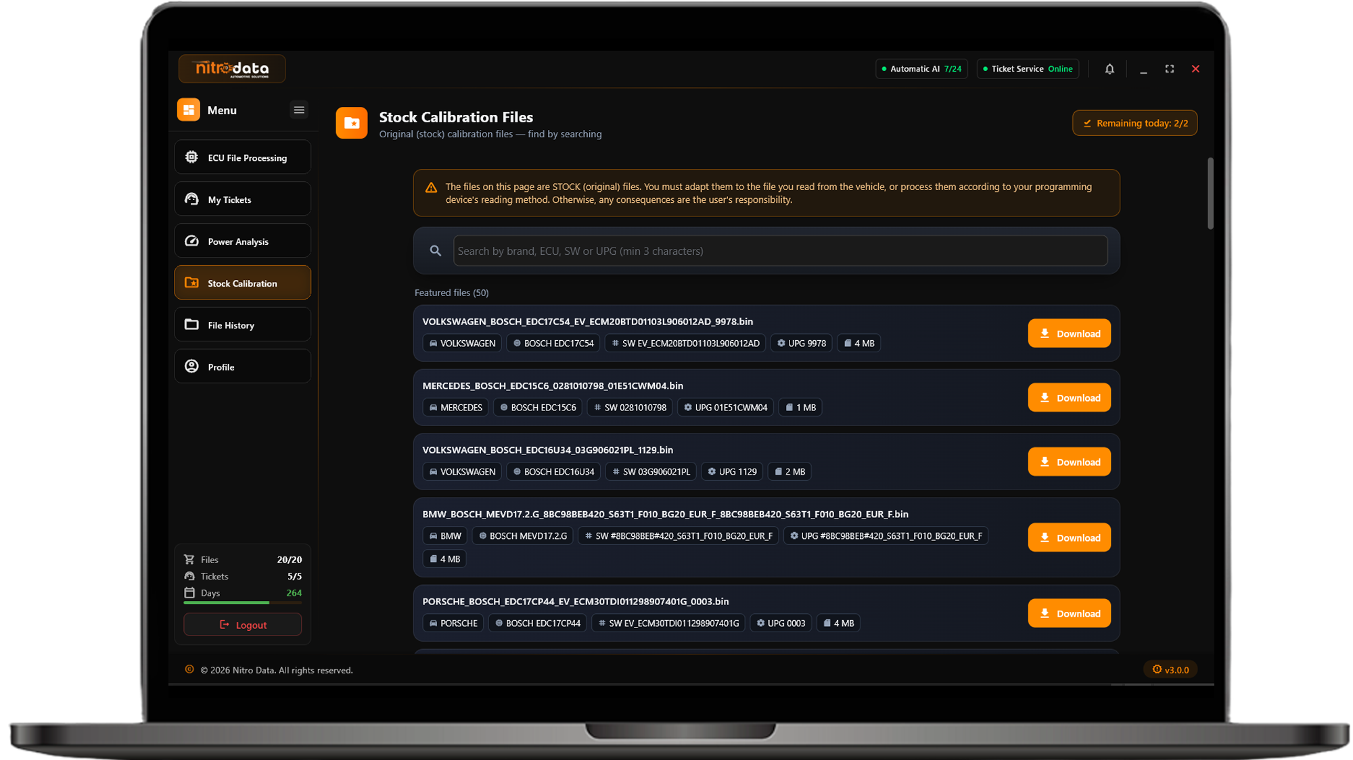
Task: Click the ECU chip icon in sidebar
Action: pyautogui.click(x=192, y=158)
